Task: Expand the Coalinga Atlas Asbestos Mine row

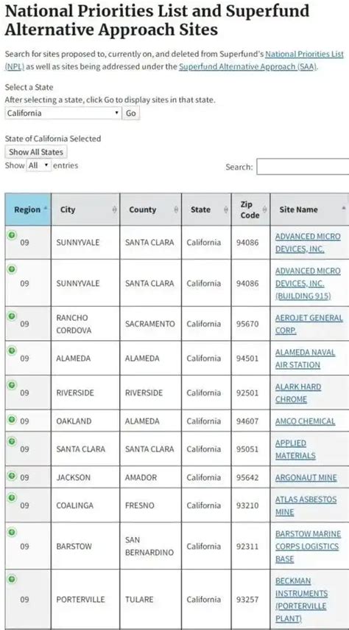Action: tap(12, 497)
